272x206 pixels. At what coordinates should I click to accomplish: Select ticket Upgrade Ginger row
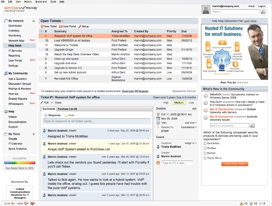(118, 49)
